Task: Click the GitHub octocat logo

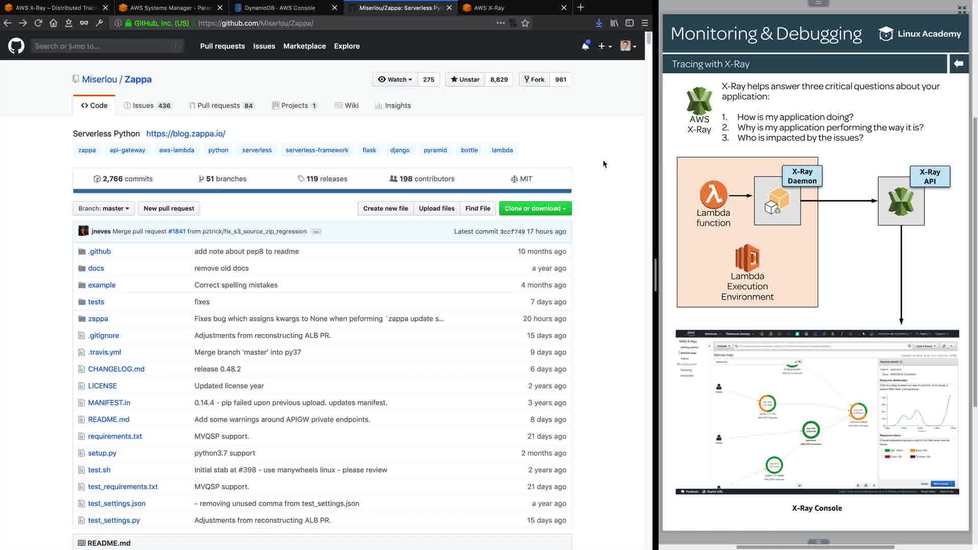Action: pyautogui.click(x=16, y=46)
